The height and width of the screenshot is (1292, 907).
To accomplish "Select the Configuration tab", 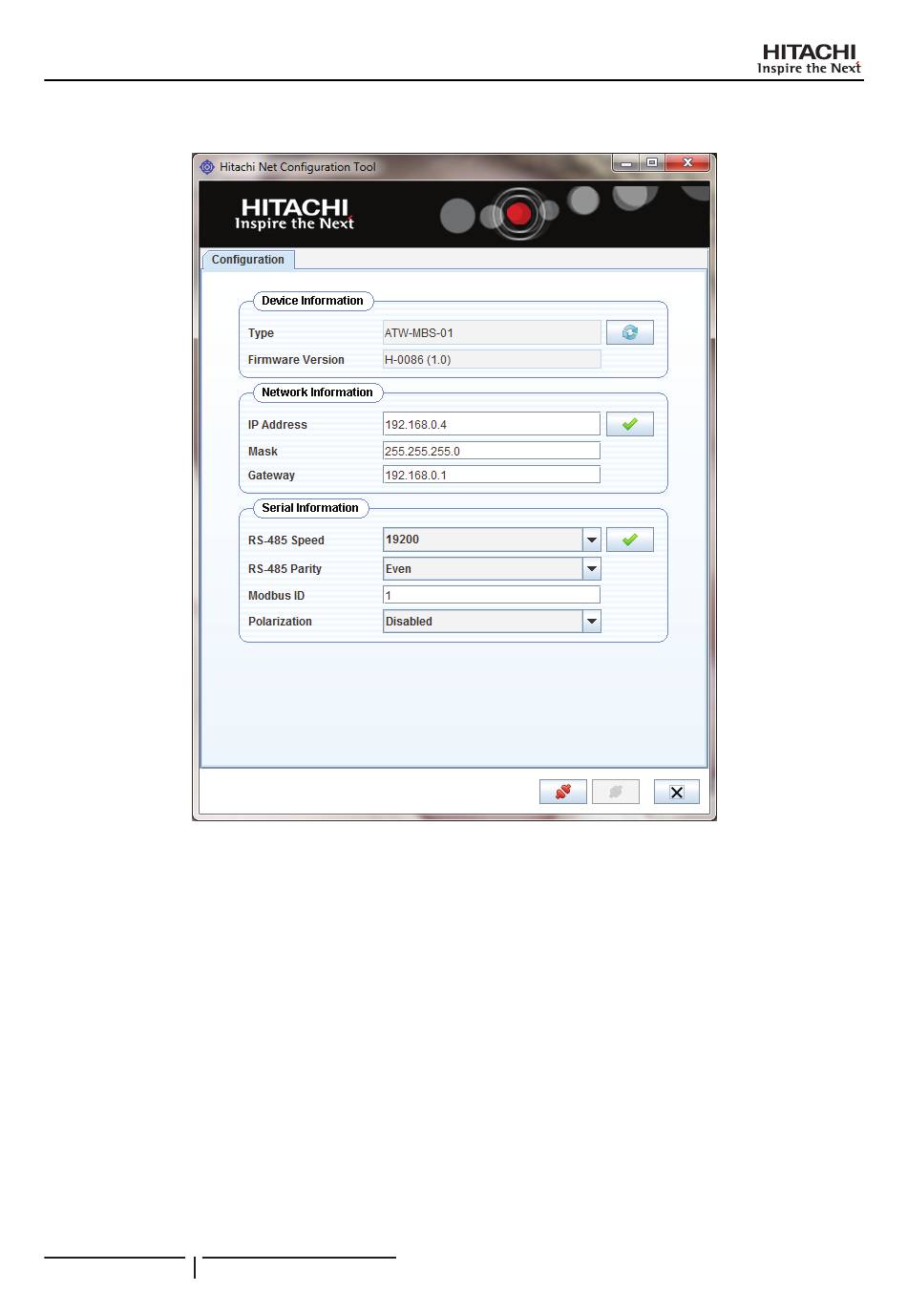I will (248, 260).
